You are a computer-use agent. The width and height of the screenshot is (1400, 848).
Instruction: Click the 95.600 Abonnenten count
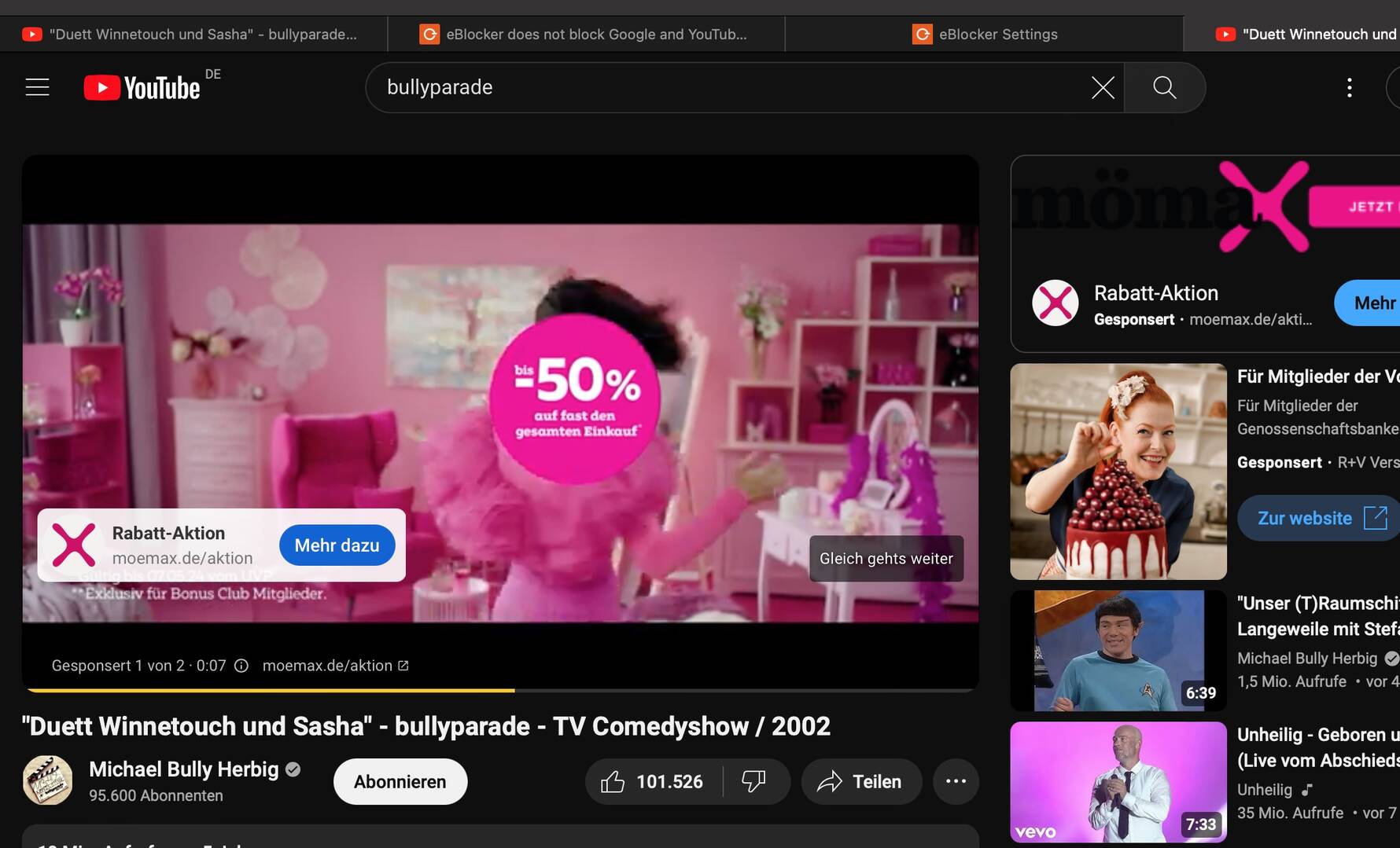(x=156, y=795)
